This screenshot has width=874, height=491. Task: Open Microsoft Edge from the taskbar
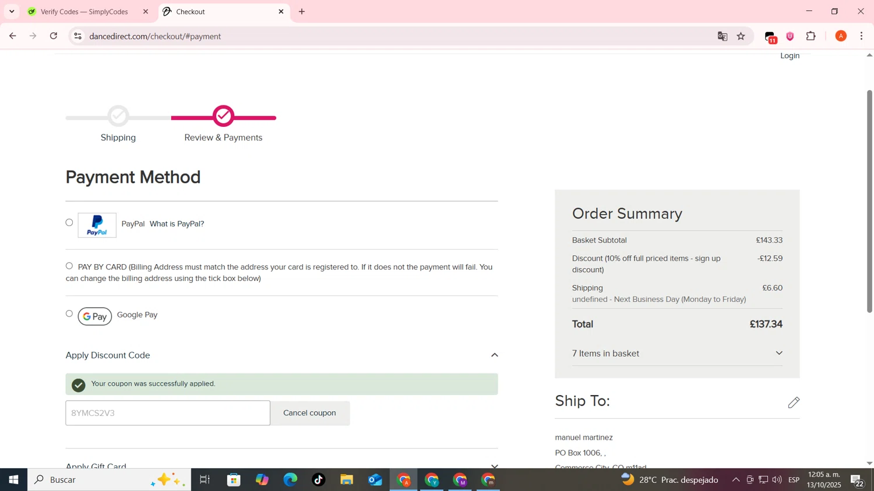pos(290,480)
